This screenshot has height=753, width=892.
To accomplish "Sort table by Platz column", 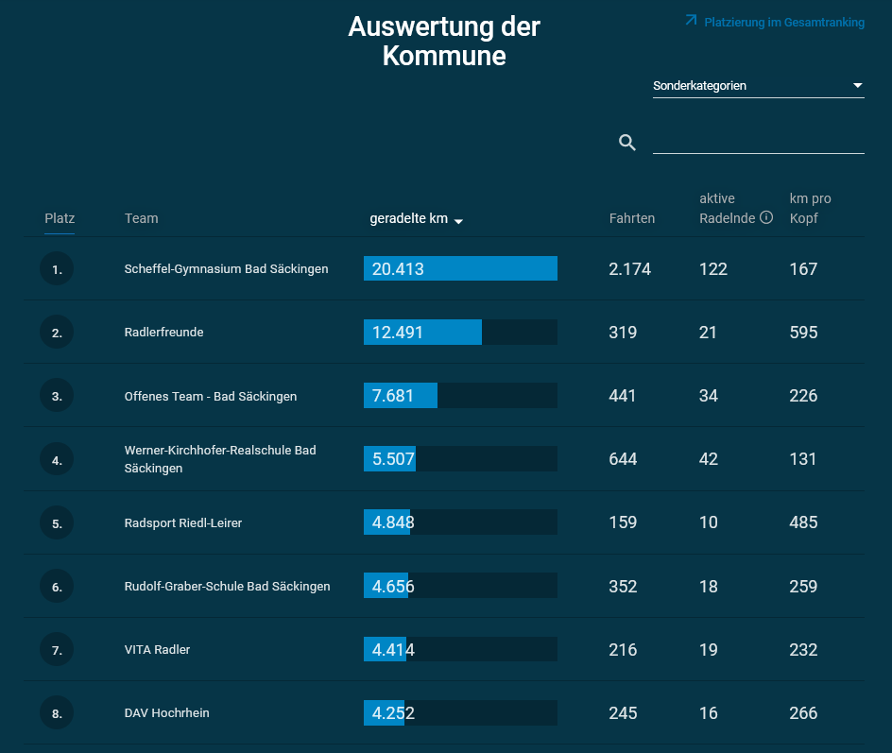I will pos(60,218).
